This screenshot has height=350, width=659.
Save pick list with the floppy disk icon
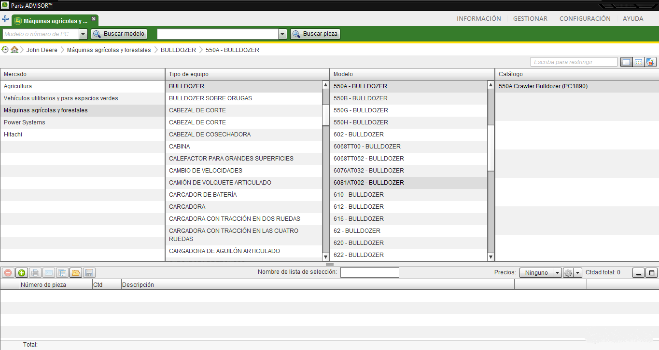tap(89, 273)
